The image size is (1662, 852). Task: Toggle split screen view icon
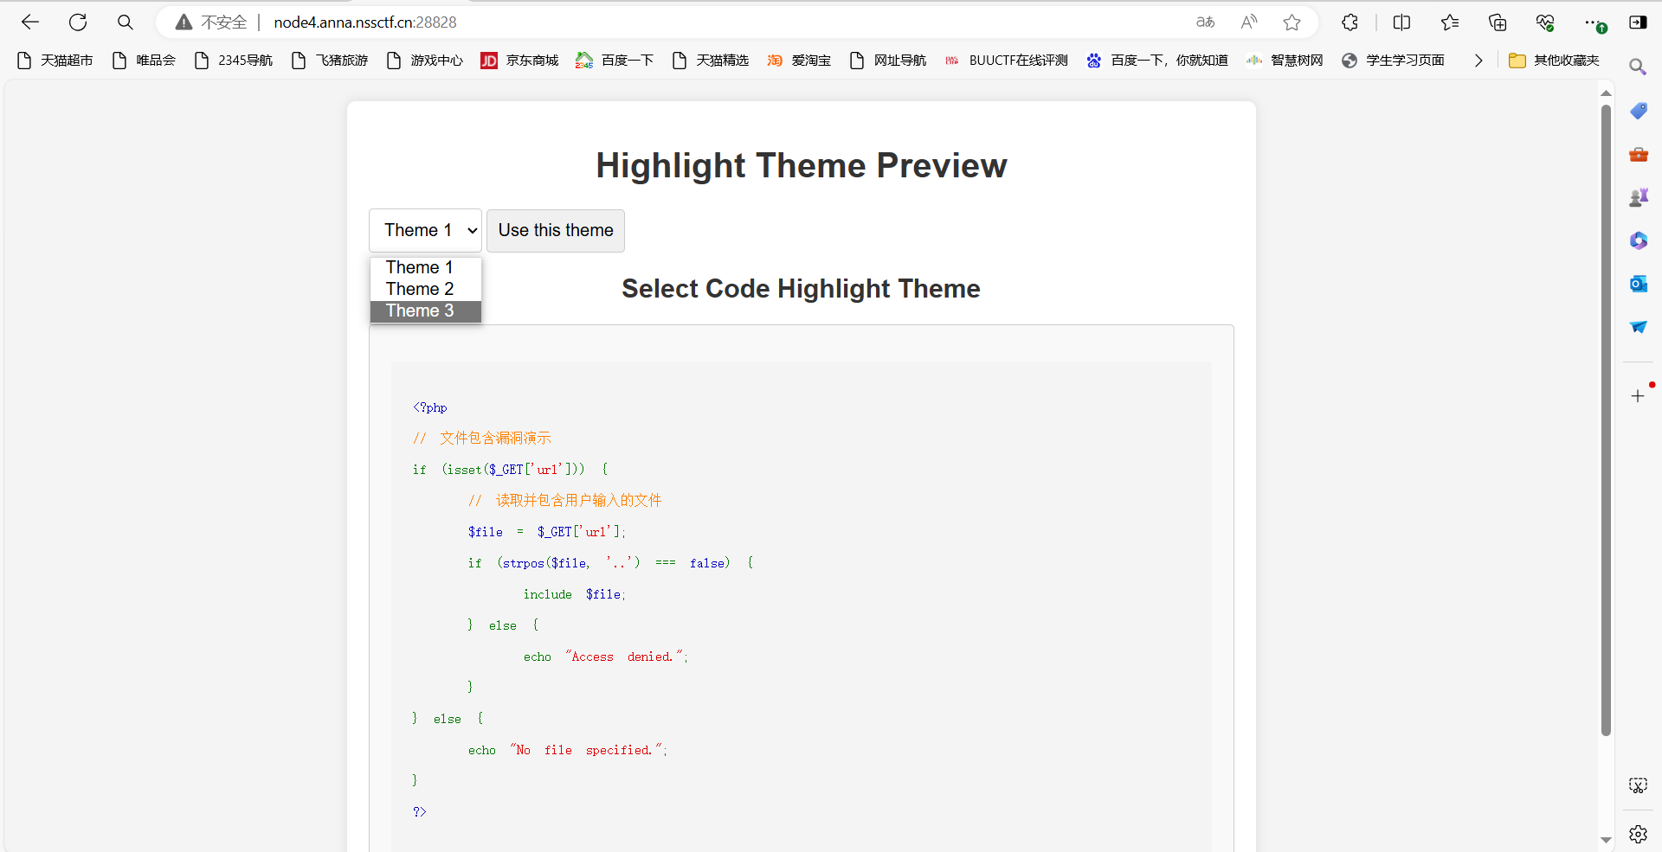click(1402, 22)
